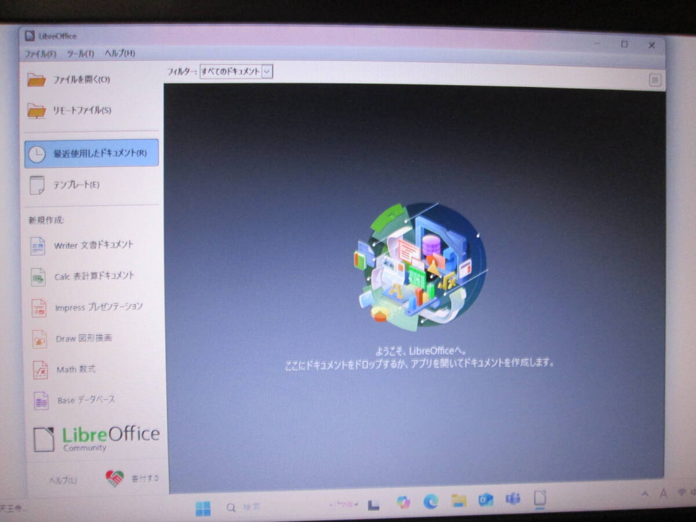Open Microsoft Teams from taskbar
The height and width of the screenshot is (522, 696).
pyautogui.click(x=513, y=499)
